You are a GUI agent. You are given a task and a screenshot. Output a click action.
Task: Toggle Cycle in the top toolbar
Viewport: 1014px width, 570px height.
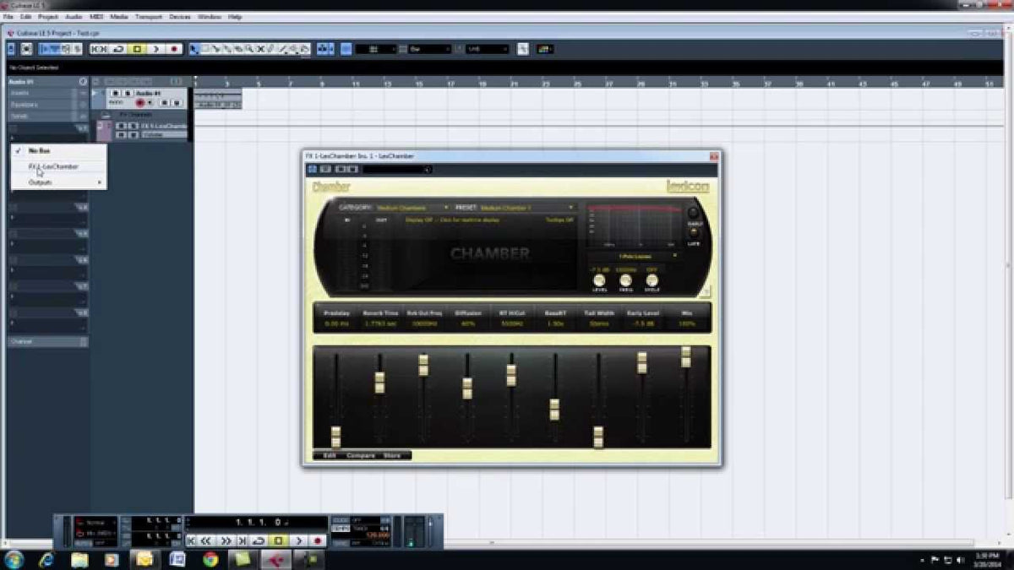[x=118, y=49]
